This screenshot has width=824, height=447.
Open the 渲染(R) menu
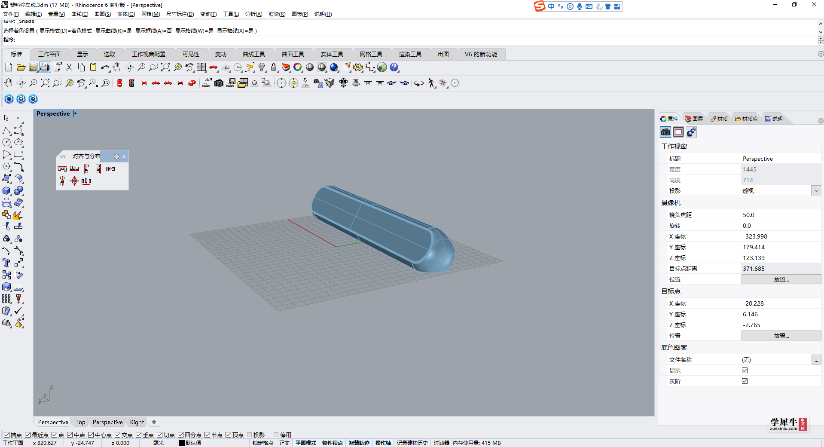pyautogui.click(x=277, y=14)
